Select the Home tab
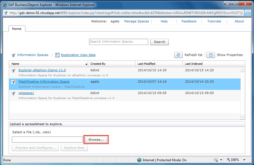 (17, 29)
